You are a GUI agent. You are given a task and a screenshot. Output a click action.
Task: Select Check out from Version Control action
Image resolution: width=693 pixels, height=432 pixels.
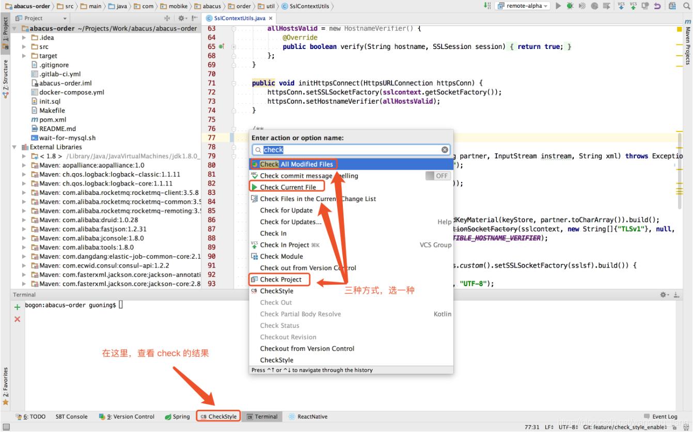coord(351,268)
